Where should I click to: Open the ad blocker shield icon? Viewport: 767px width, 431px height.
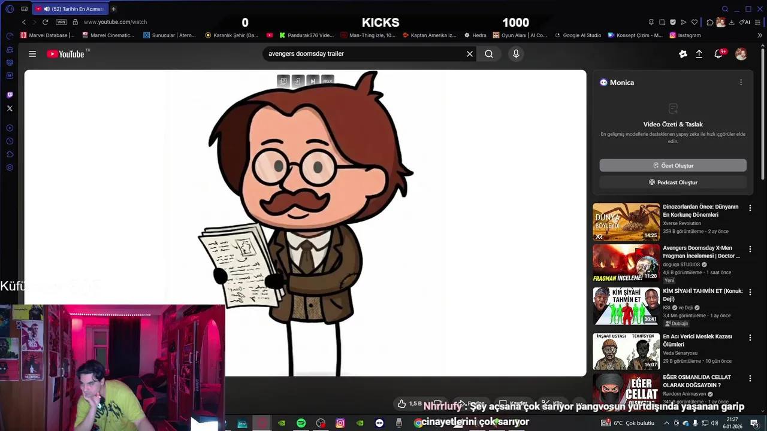[x=673, y=22]
